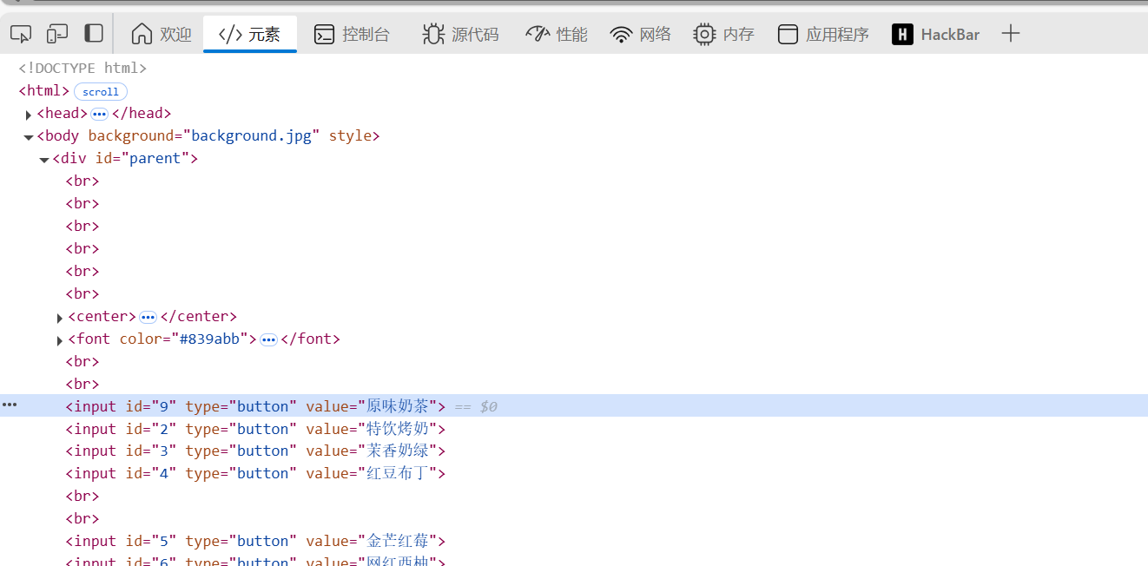Click the plus icon for more tools
Image resolution: width=1148 pixels, height=566 pixels.
[x=1010, y=34]
